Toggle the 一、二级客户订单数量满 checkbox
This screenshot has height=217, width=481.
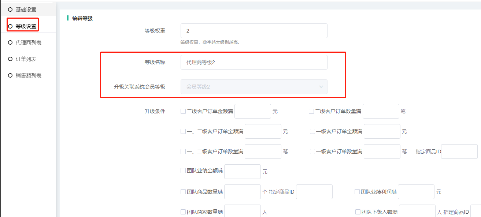point(183,151)
